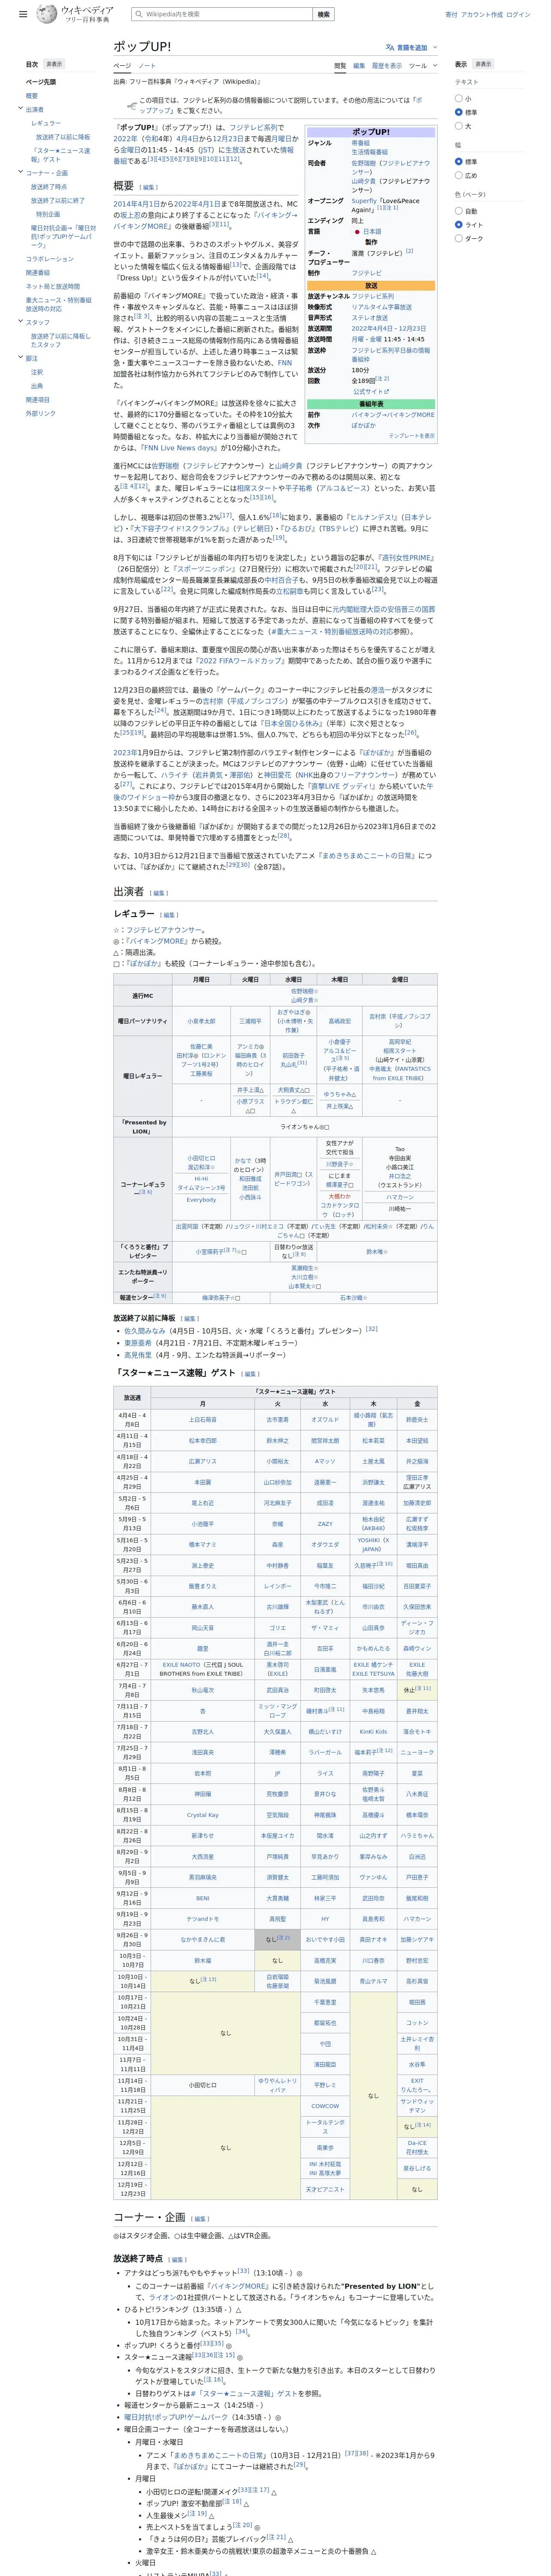Select the 小 text size radio
The width and height of the screenshot is (551, 2576).
(459, 98)
